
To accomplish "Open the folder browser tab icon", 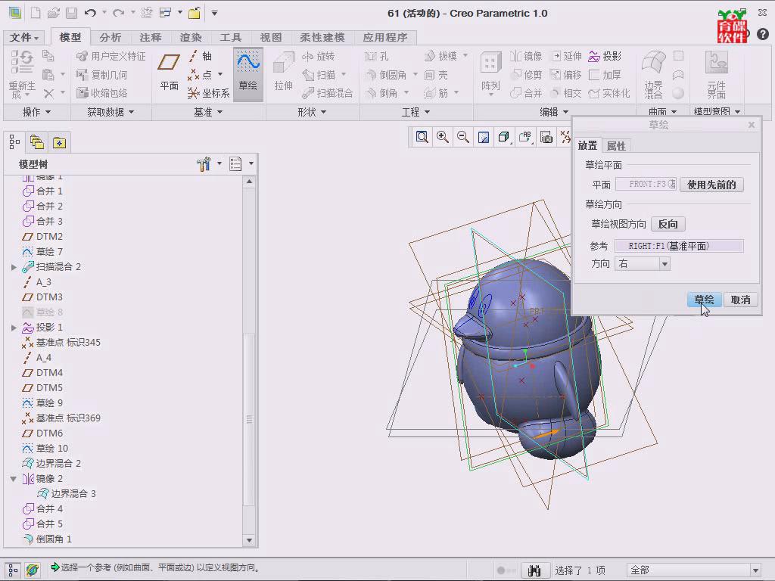I will pyautogui.click(x=37, y=142).
